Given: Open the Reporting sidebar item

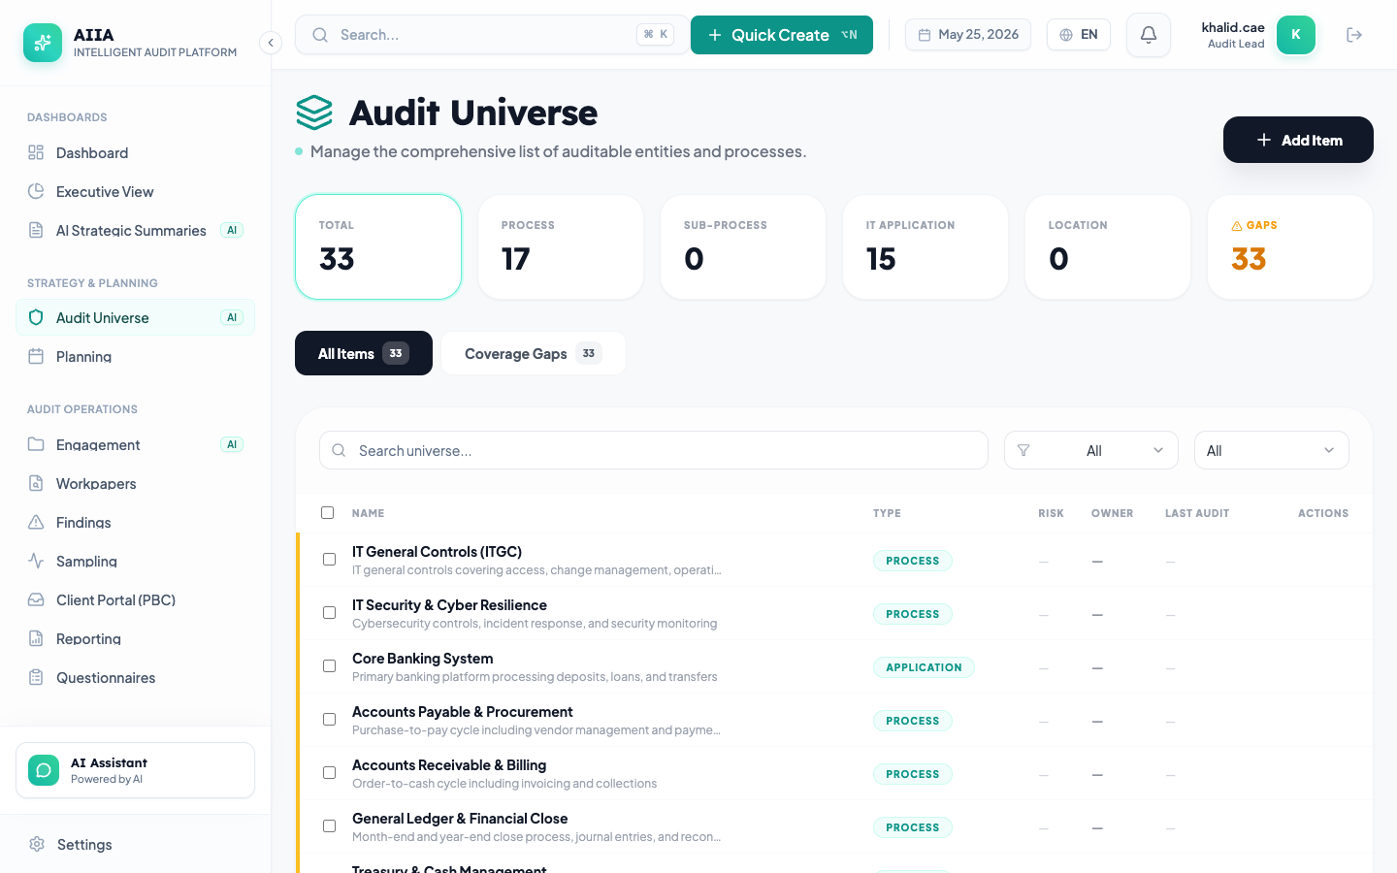Looking at the screenshot, I should [135, 638].
